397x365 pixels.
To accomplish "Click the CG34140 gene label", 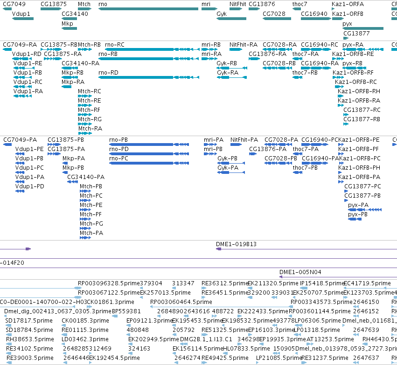I will point(75,14).
